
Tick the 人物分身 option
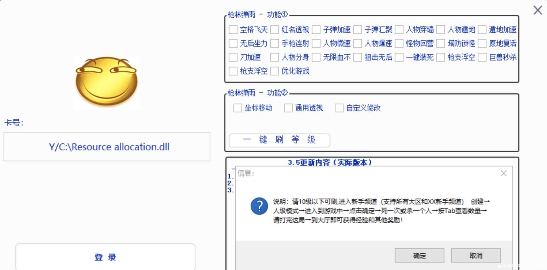[274, 57]
